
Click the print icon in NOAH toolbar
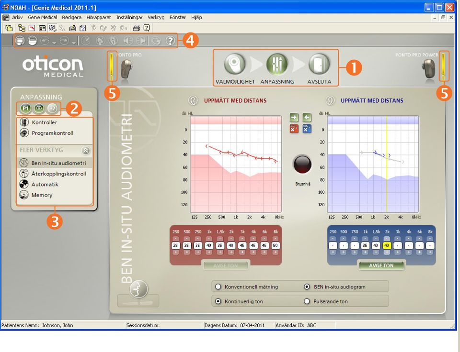pyautogui.click(x=136, y=28)
